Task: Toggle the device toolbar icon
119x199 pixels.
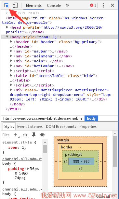Action: (15, 5)
